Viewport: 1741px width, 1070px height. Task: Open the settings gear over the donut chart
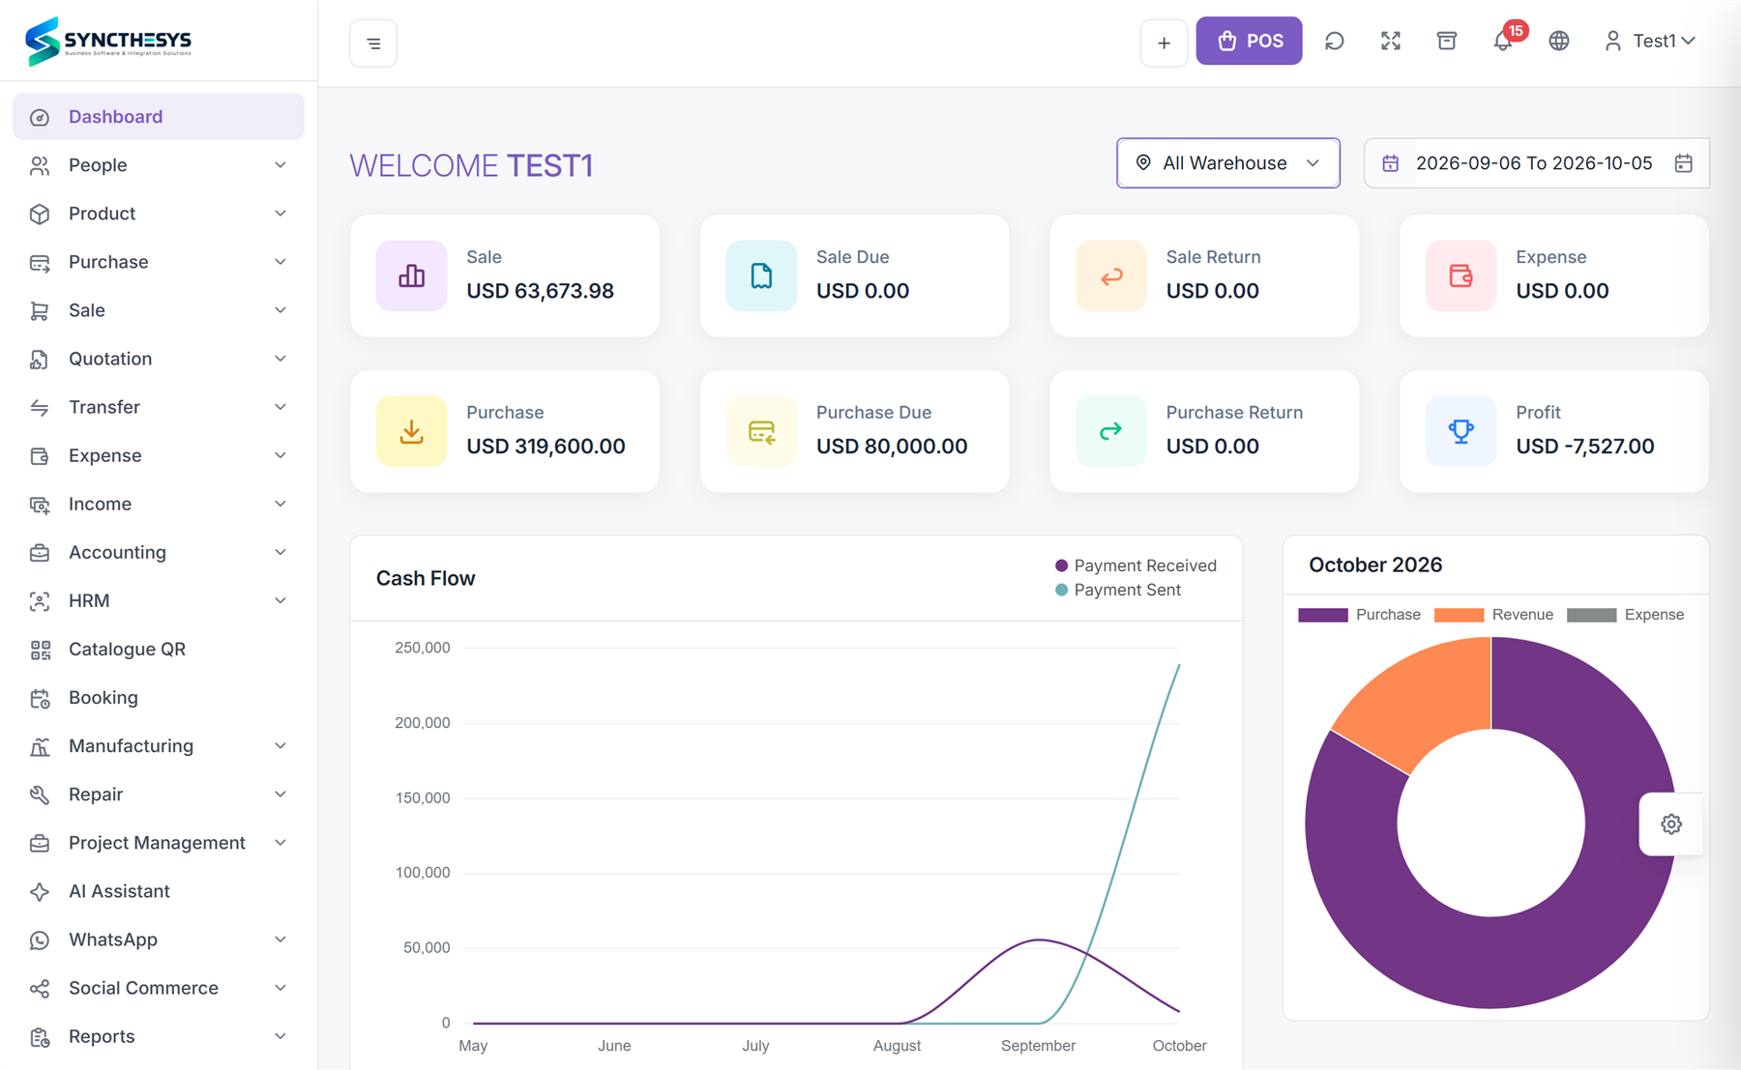pos(1671,824)
